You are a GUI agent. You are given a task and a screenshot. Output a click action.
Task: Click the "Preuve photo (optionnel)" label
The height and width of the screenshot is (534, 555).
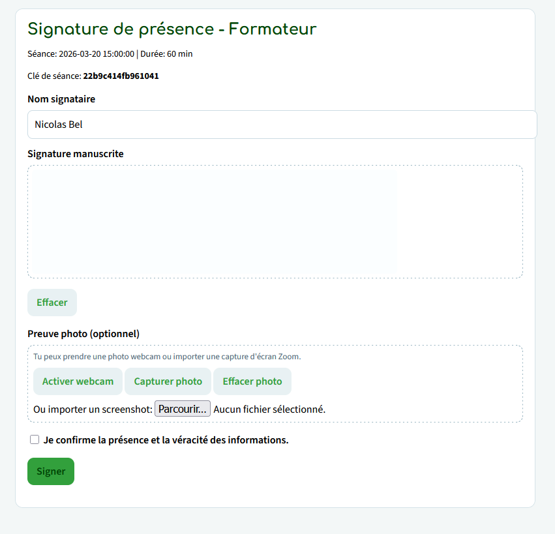coord(83,334)
